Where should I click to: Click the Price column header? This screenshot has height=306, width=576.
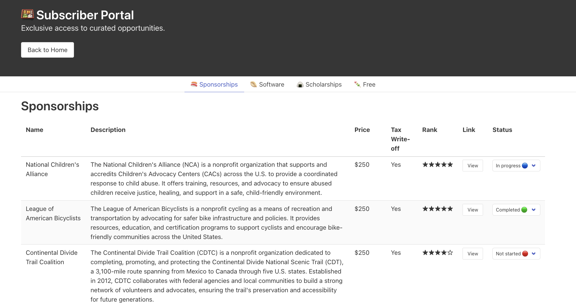[362, 130]
